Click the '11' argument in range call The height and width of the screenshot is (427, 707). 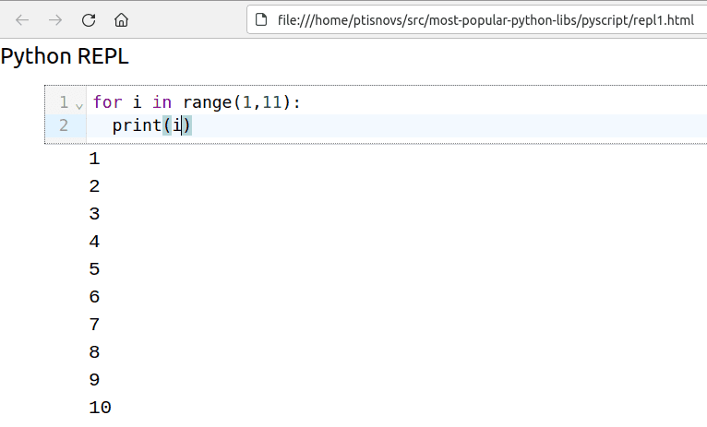(x=271, y=102)
